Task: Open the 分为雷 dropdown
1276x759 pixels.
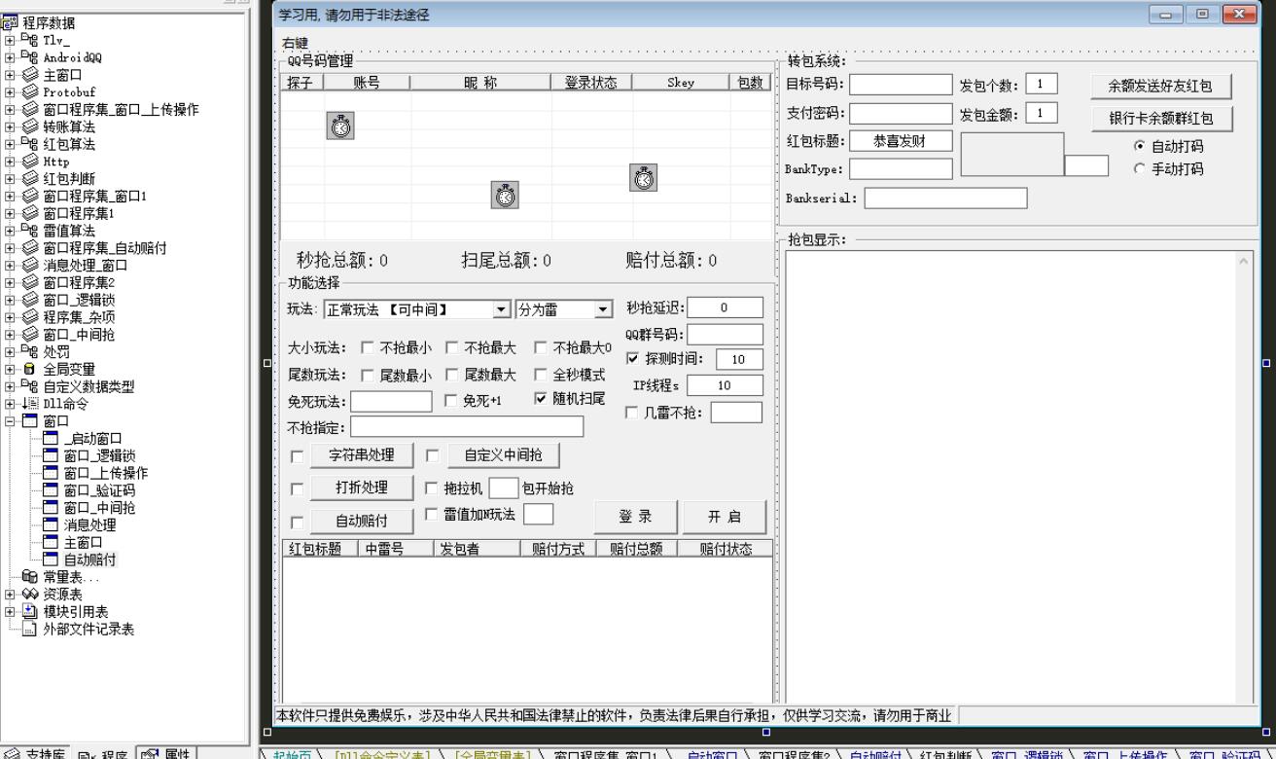Action: (x=604, y=309)
